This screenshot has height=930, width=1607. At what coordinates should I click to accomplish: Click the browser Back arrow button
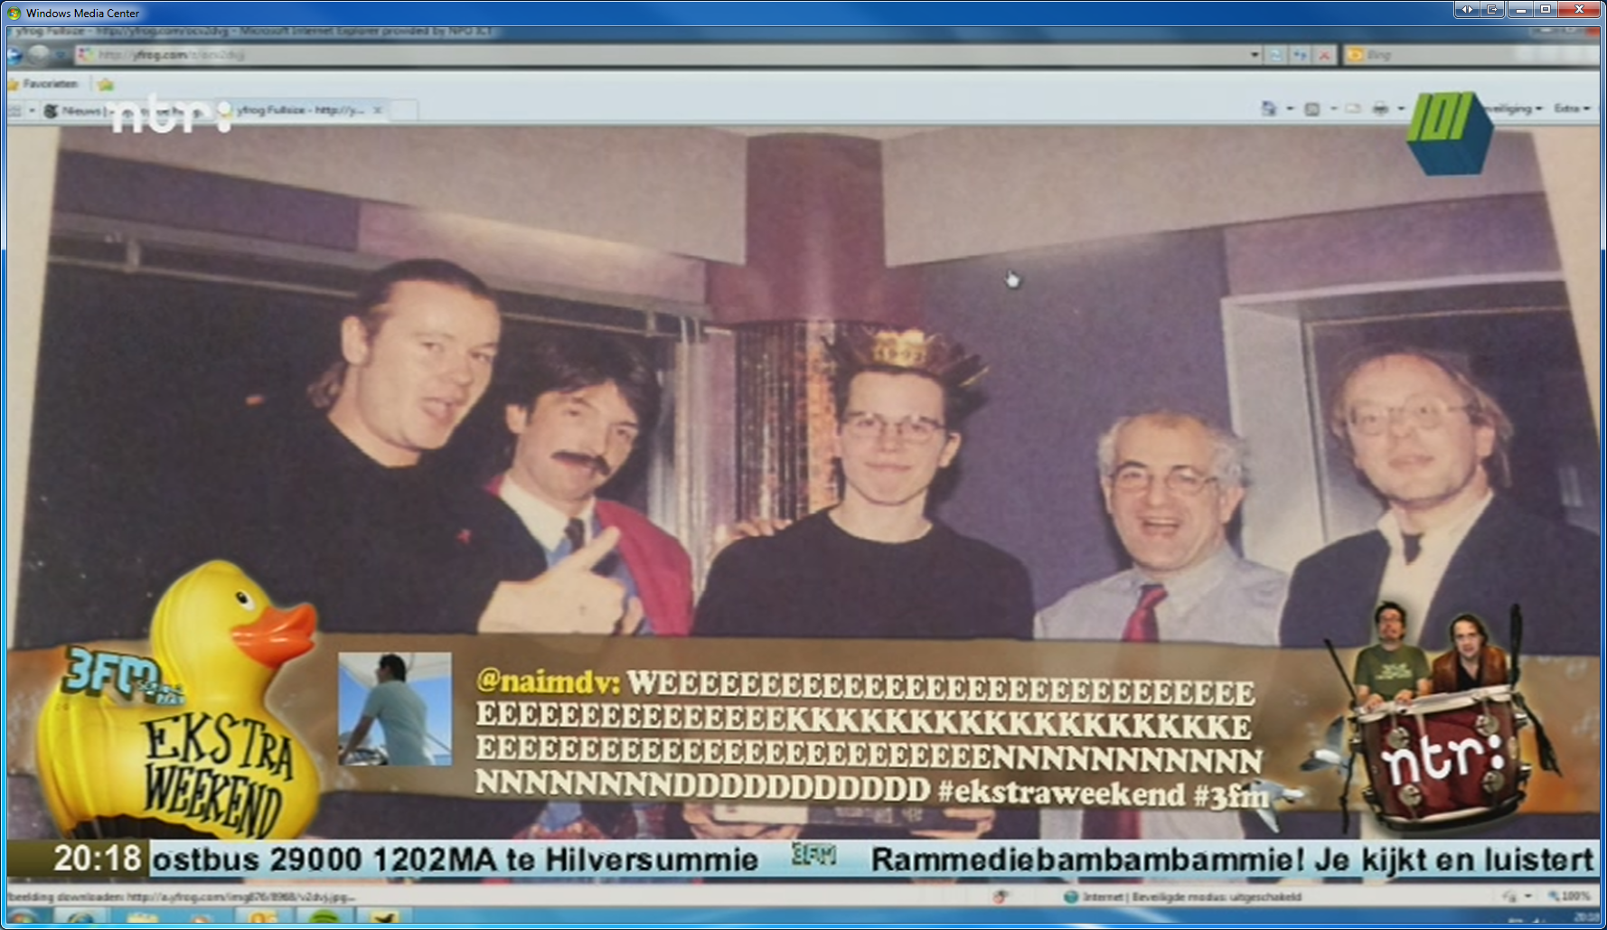click(15, 55)
